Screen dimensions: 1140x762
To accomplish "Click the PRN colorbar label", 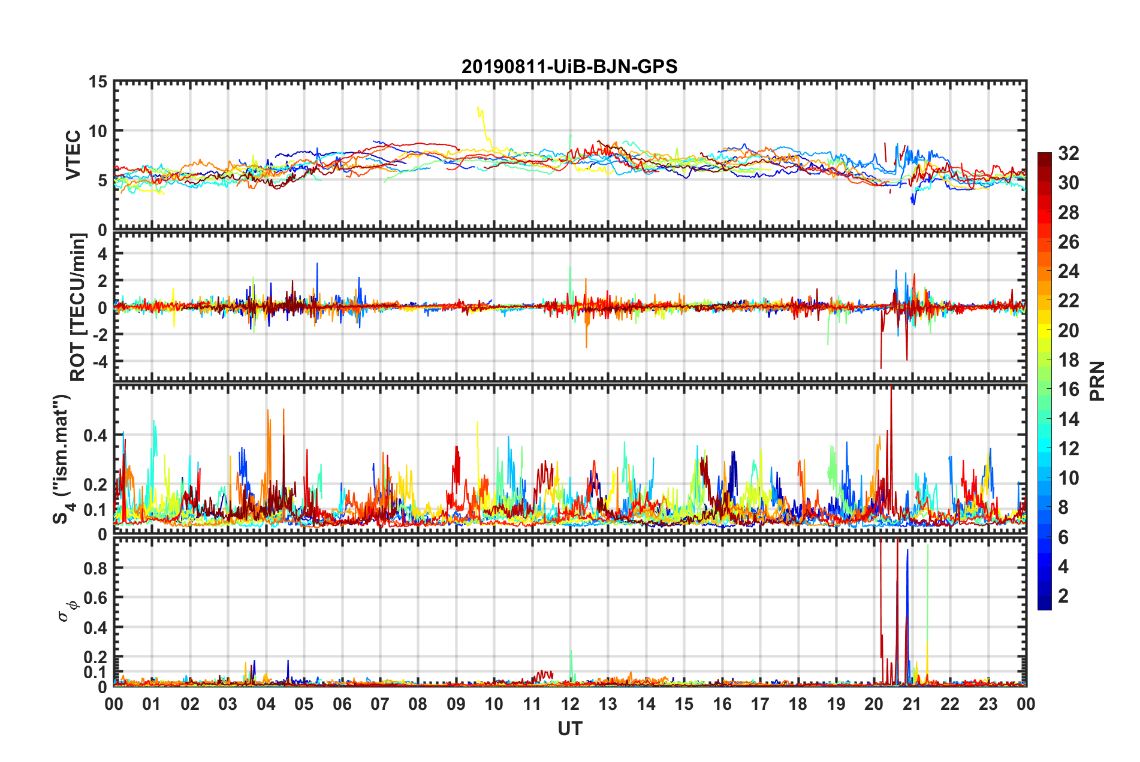I will tap(1097, 381).
